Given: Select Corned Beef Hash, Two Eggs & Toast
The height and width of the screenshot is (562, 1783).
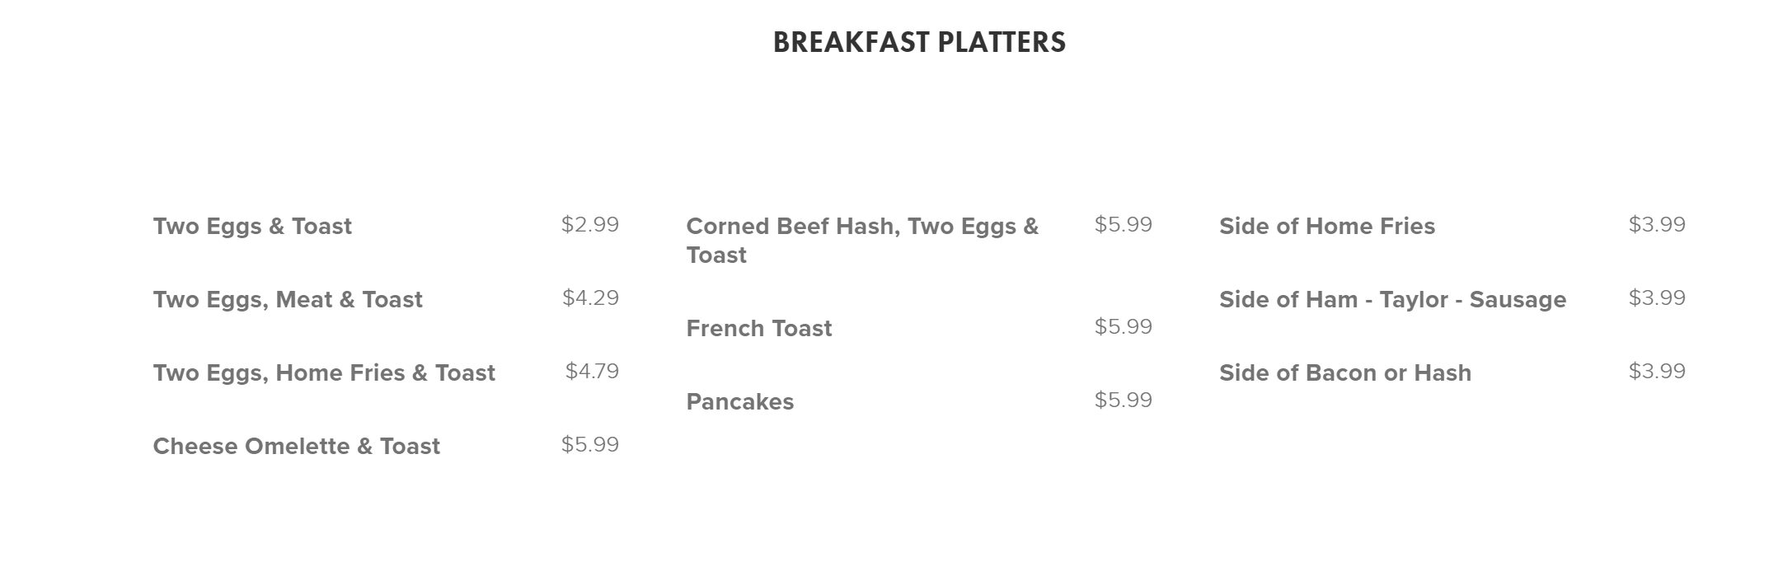Looking at the screenshot, I should 862,241.
